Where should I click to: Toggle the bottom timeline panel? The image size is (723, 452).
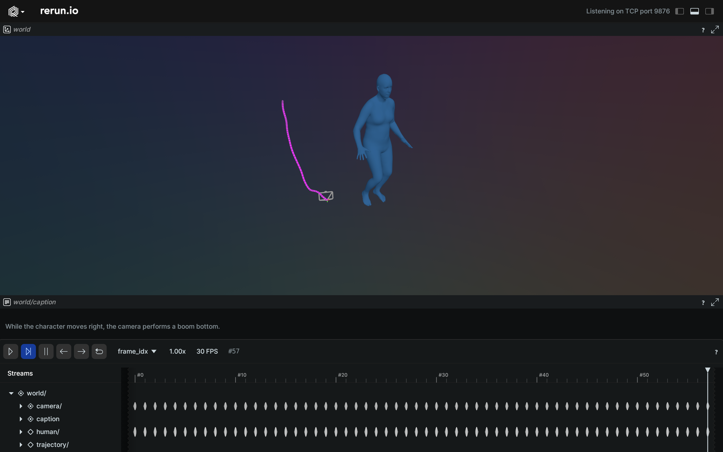[694, 11]
